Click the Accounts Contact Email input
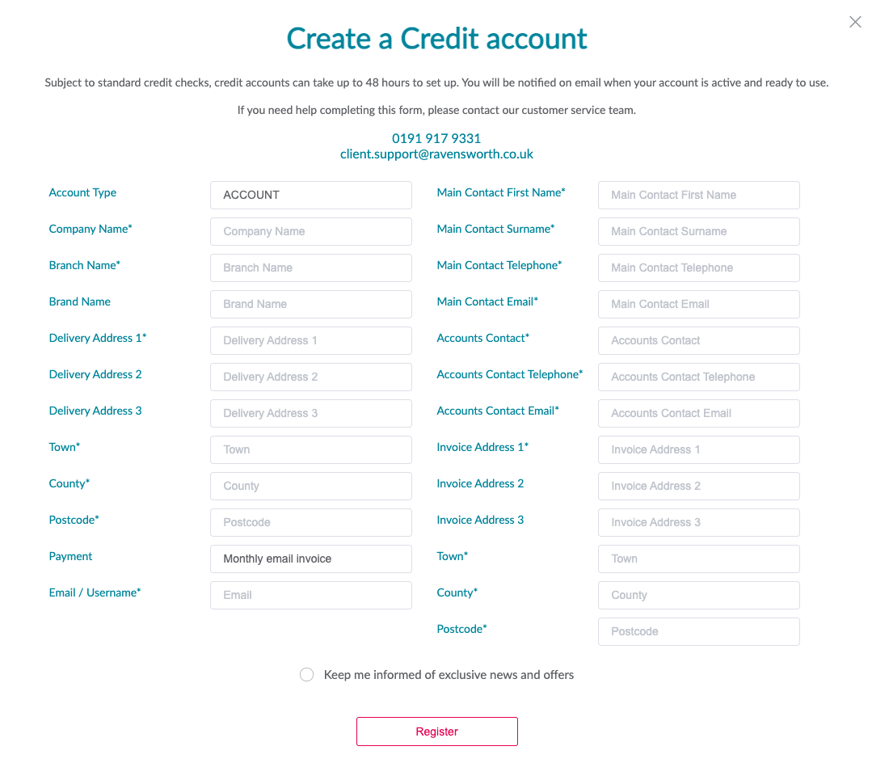The width and height of the screenshot is (872, 780). click(698, 413)
